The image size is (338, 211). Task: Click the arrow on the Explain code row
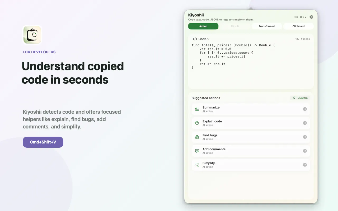pyautogui.click(x=305, y=123)
